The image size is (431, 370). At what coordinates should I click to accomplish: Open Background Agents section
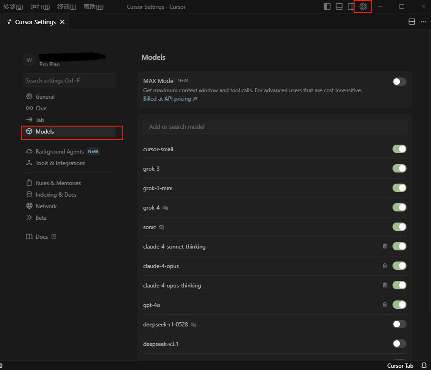pyautogui.click(x=69, y=152)
